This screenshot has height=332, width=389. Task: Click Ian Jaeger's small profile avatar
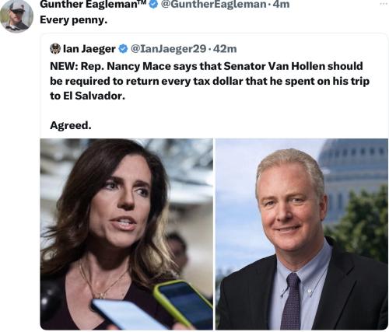click(x=55, y=48)
